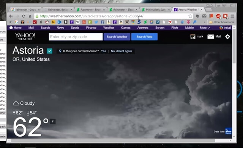Open Answers in the Yahoo navigation bar
Image resolution: width=243 pixels, height=148 pixels.
[143, 28]
